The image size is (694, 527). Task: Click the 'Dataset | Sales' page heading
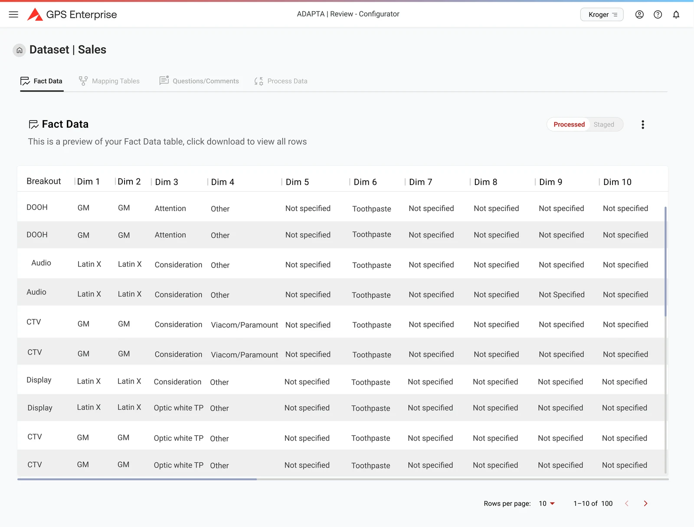tap(68, 50)
